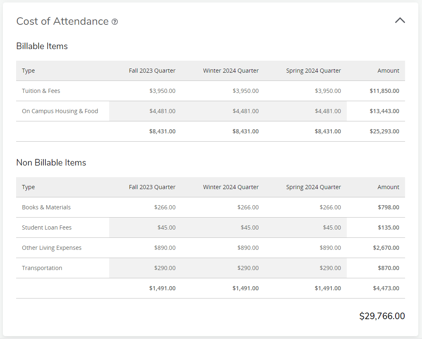Click the Books & Materials entry
Screen dimensions: 422x339
click(45, 207)
